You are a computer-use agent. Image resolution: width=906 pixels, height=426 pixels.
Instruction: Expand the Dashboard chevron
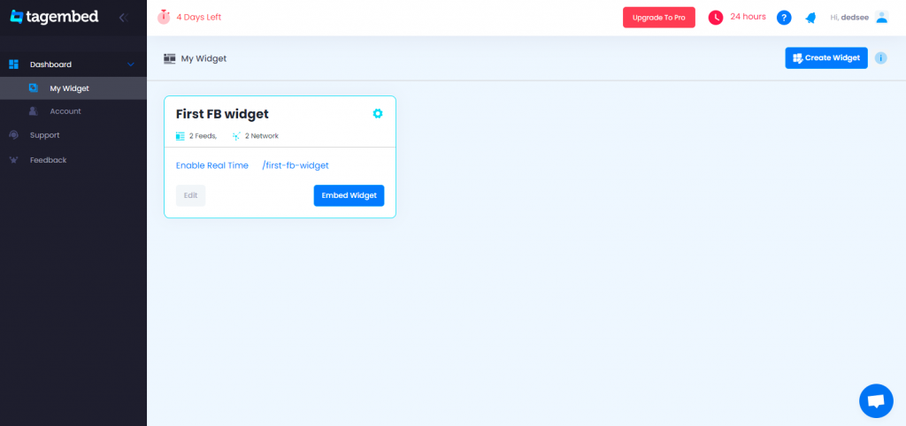(131, 65)
